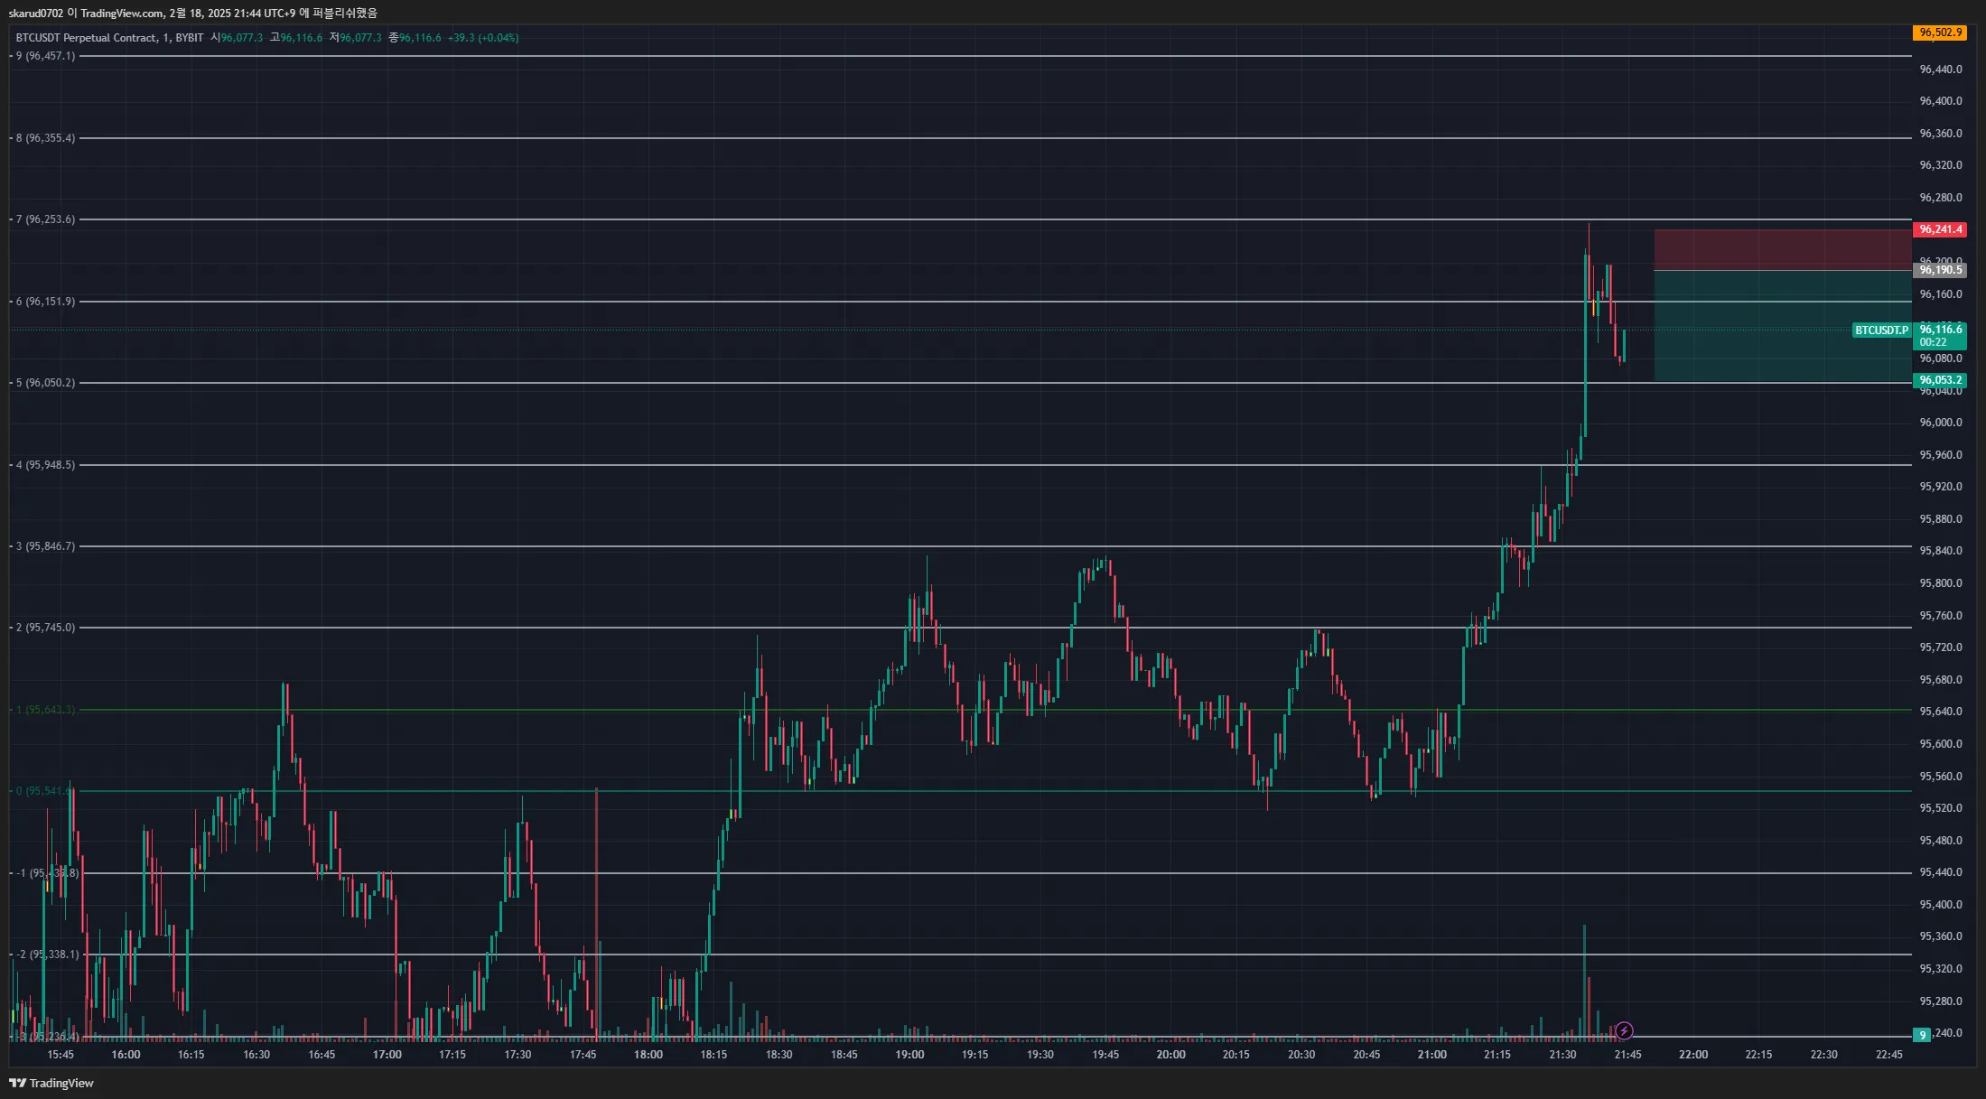Click the TradingView.com text in header
Screen dimensions: 1986x1099
[122, 13]
